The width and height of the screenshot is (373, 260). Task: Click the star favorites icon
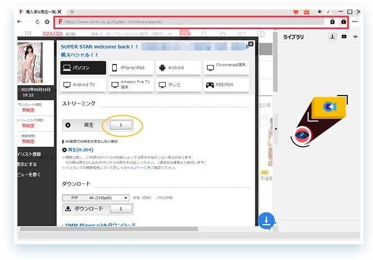click(x=222, y=34)
